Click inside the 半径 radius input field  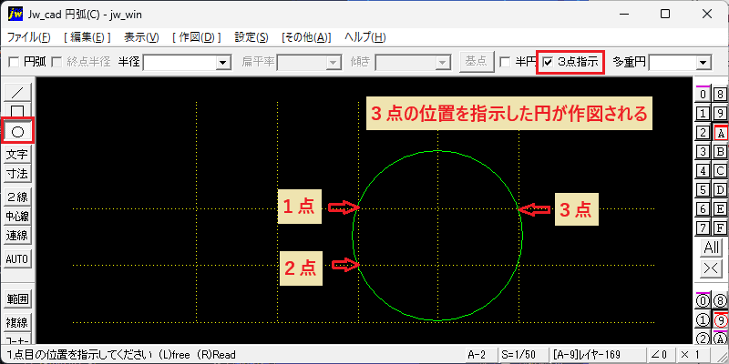pos(180,62)
